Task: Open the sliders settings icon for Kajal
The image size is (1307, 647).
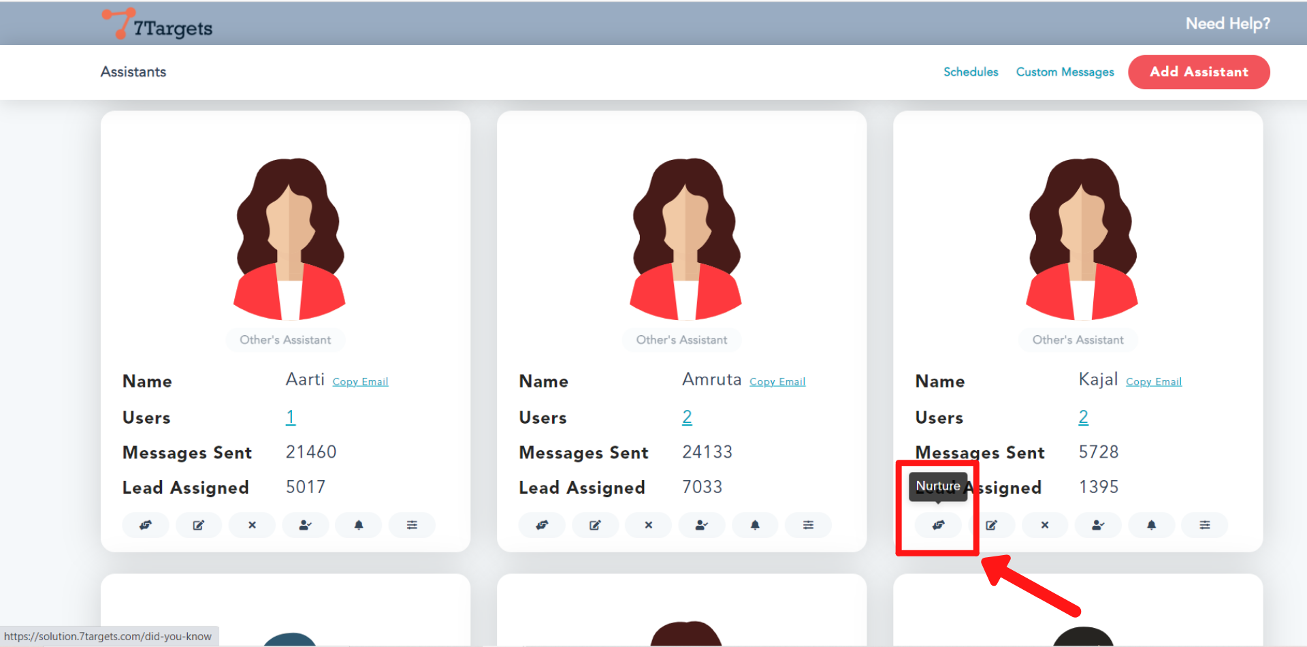Action: [x=1204, y=525]
